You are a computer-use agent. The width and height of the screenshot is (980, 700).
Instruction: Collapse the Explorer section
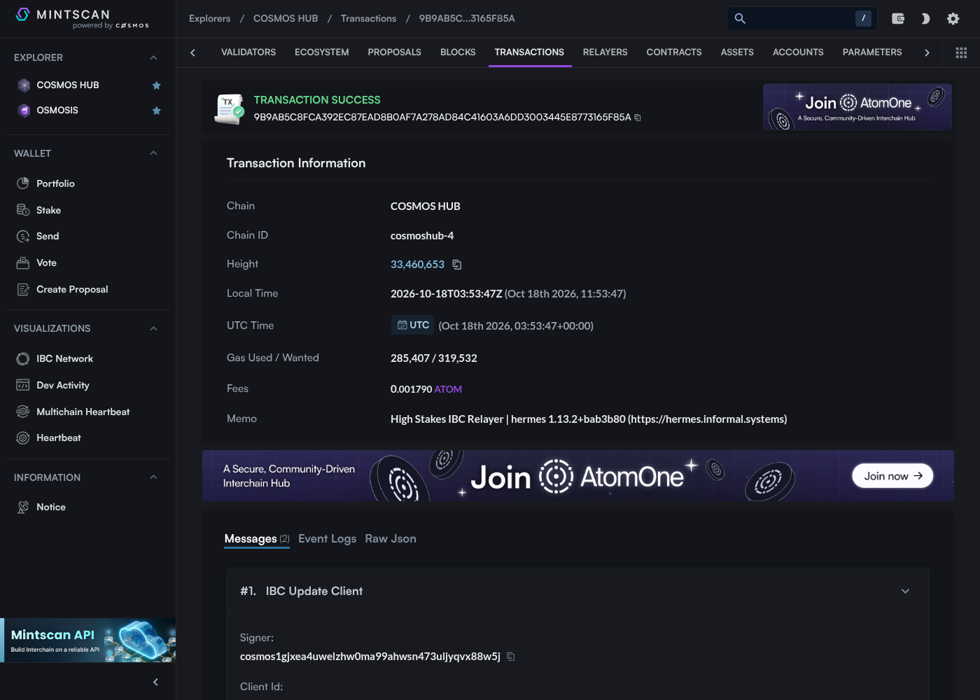(x=153, y=57)
